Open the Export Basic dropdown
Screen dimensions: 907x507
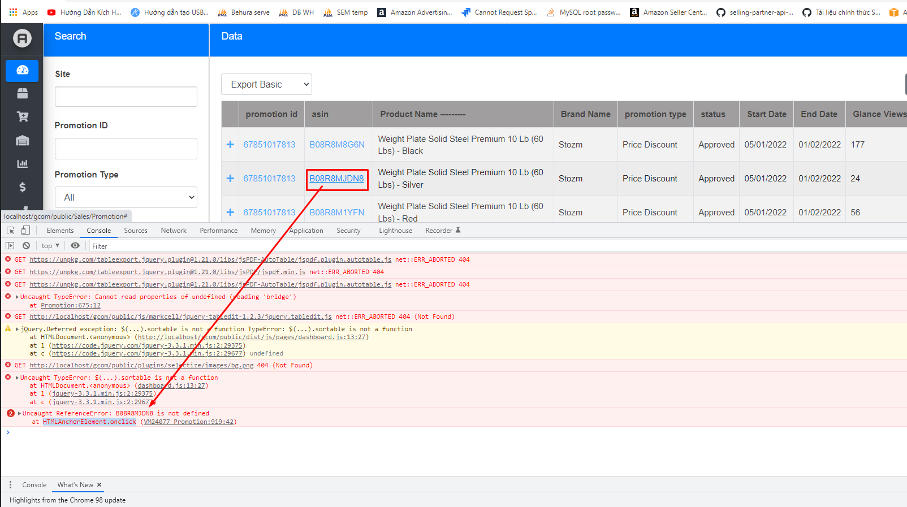[x=266, y=84]
